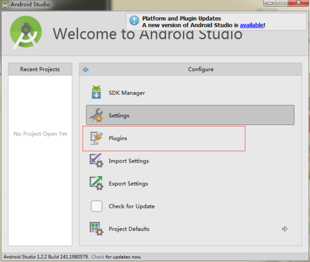Close the Android Studio window
The image size is (310, 262).
[x=299, y=3]
